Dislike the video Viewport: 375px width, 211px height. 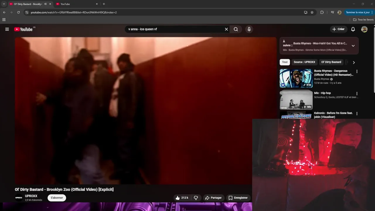[x=196, y=198]
